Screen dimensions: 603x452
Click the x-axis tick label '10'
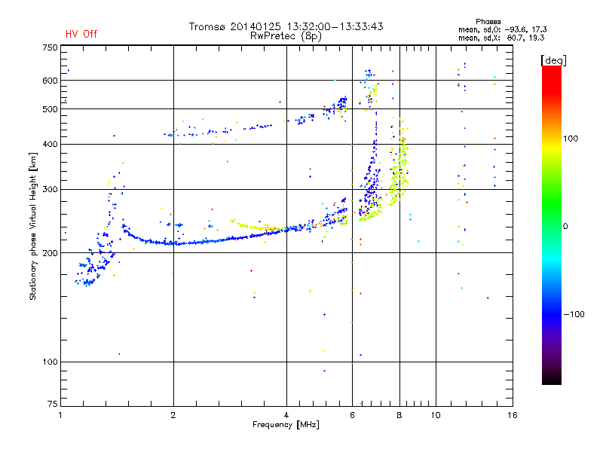click(x=436, y=415)
